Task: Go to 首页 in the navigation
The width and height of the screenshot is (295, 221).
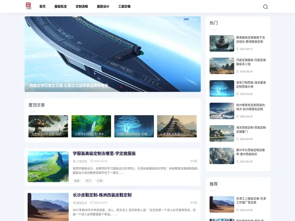Action: [x=42, y=7]
